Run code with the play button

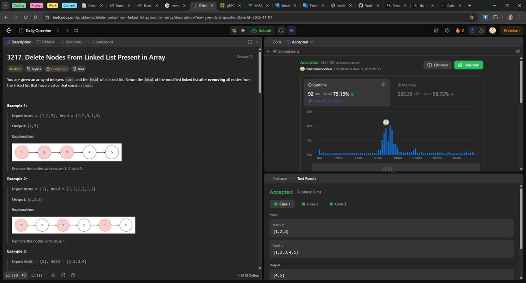(243, 31)
